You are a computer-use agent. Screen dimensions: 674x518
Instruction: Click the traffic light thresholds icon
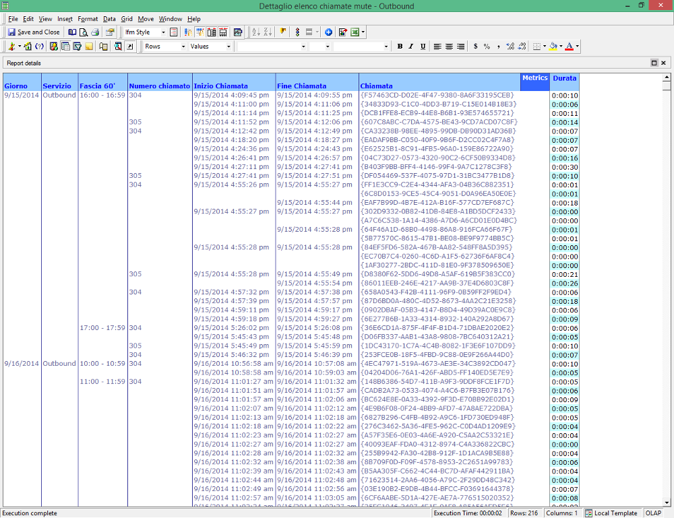[x=297, y=32]
